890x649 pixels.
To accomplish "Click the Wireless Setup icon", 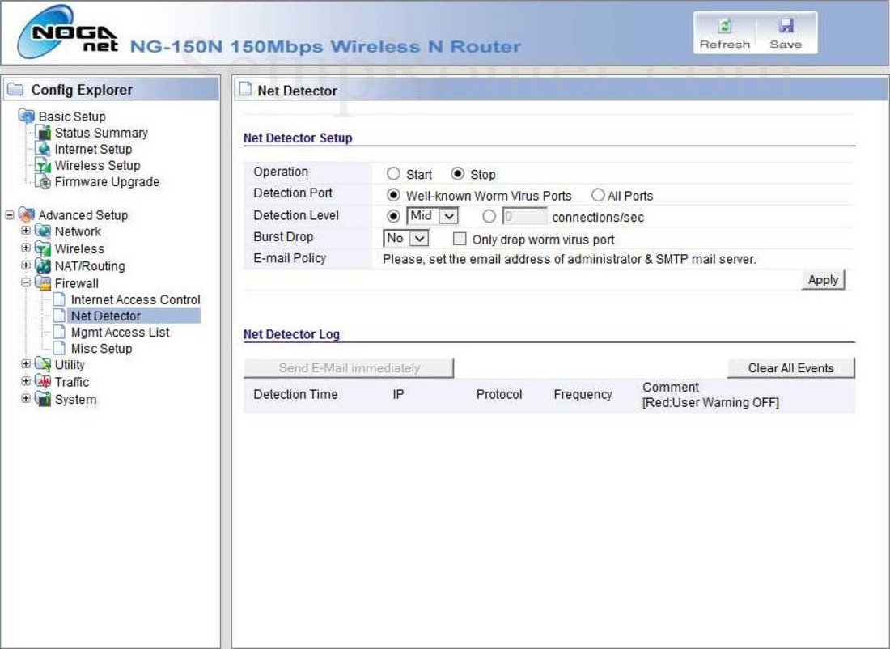I will pos(45,166).
